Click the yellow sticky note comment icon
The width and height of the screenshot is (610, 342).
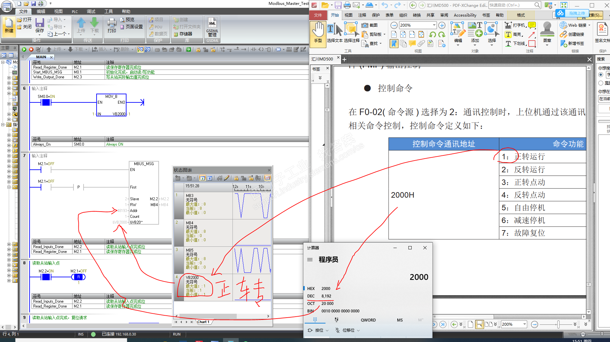[x=532, y=25]
